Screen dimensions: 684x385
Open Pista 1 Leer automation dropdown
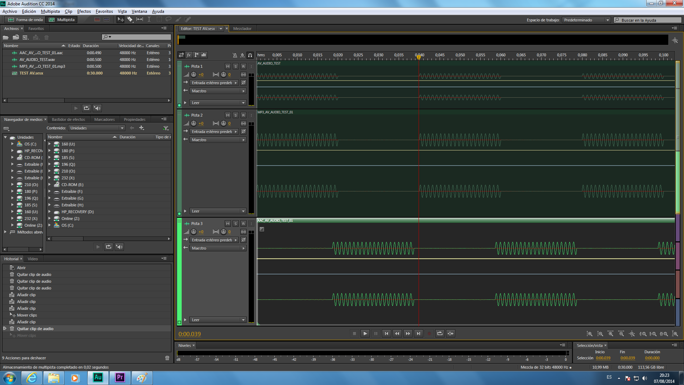point(218,103)
